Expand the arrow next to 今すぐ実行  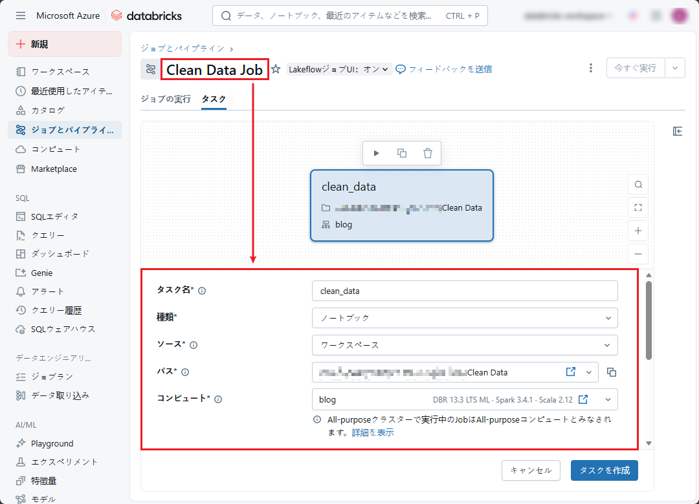[x=675, y=68]
